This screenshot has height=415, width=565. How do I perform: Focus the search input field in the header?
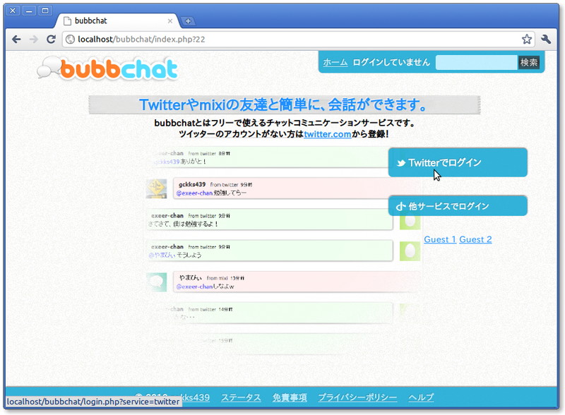click(x=476, y=62)
